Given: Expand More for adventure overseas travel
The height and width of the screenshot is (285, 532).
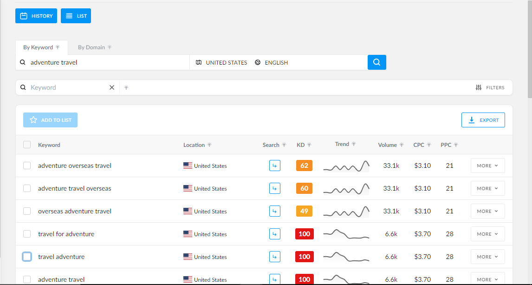Looking at the screenshot, I should pyautogui.click(x=487, y=166).
